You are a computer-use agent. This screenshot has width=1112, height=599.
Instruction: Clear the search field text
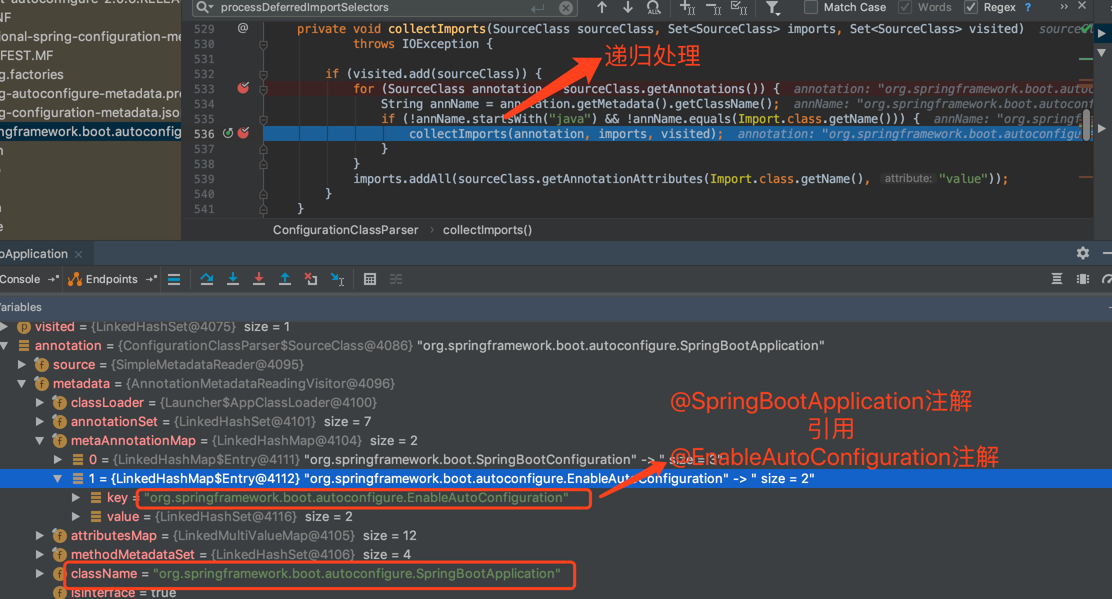click(565, 7)
